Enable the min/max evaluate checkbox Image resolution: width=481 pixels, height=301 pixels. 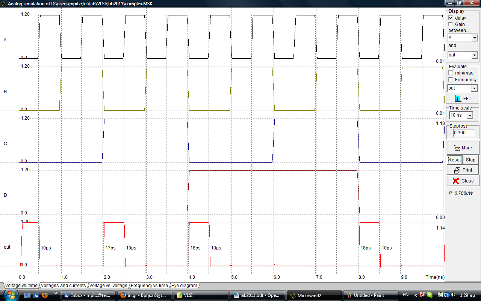pos(451,73)
